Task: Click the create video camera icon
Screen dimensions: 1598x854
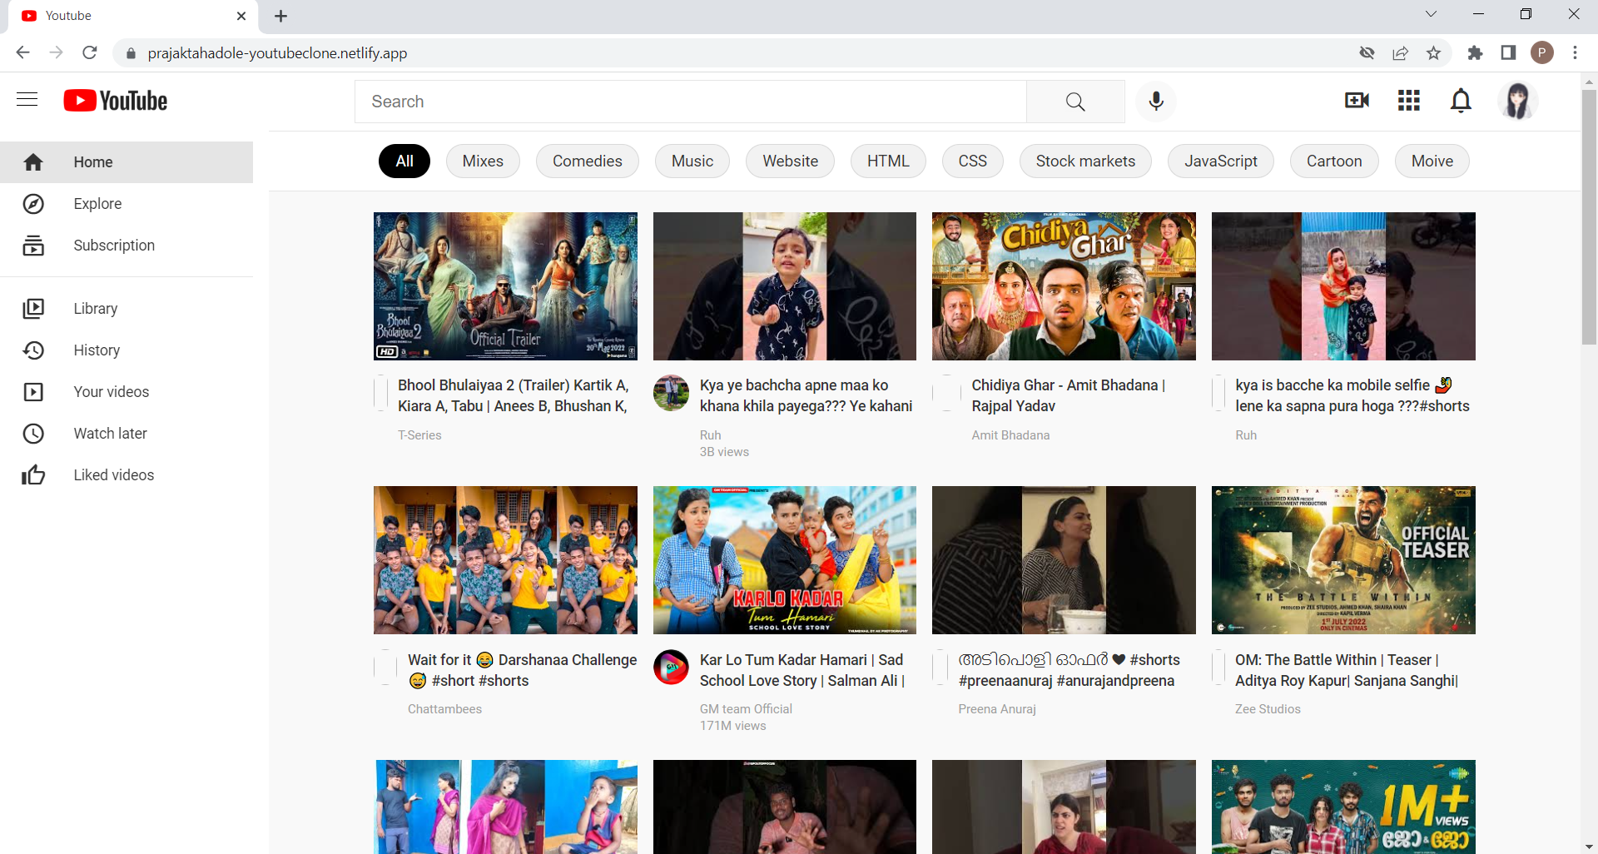Action: (1357, 101)
